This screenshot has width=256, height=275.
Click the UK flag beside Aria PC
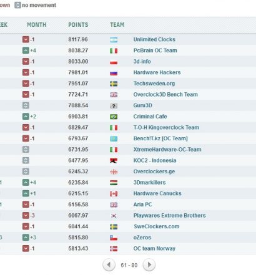[114, 205]
